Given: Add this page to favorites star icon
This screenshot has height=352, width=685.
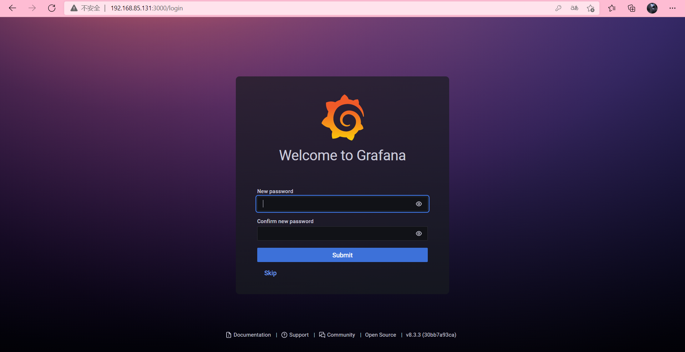Looking at the screenshot, I should click(590, 8).
